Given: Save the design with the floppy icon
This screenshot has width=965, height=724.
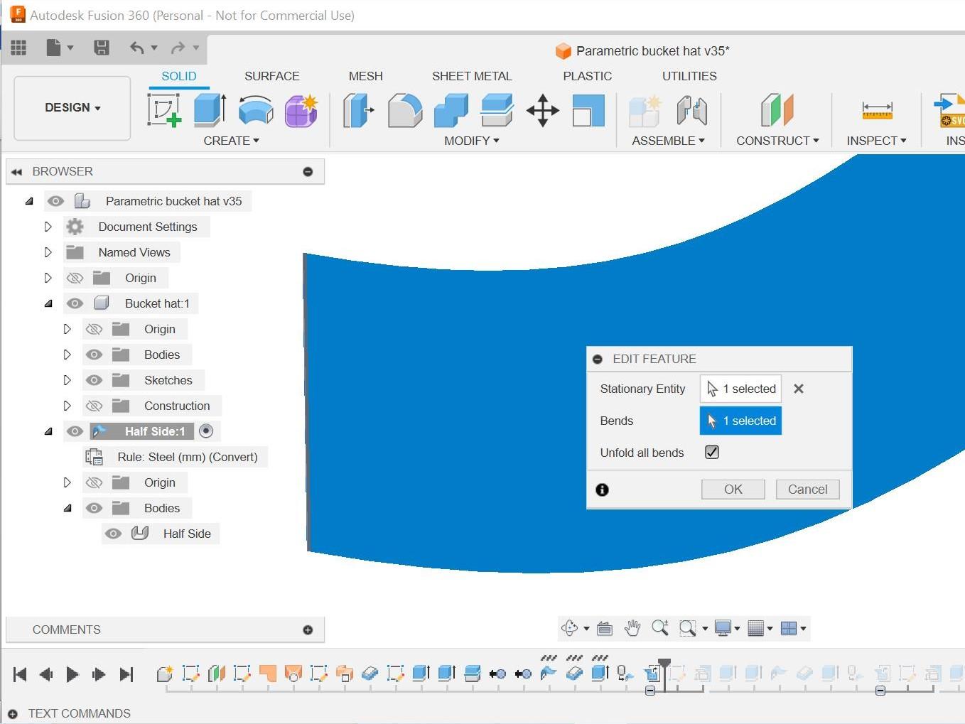Looking at the screenshot, I should (x=102, y=48).
